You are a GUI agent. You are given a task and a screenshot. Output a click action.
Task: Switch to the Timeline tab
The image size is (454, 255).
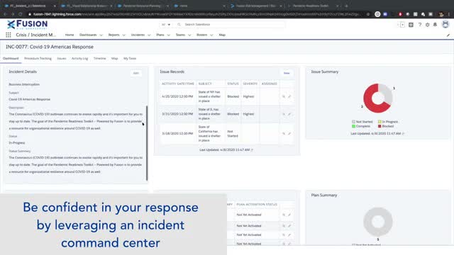pyautogui.click(x=99, y=58)
